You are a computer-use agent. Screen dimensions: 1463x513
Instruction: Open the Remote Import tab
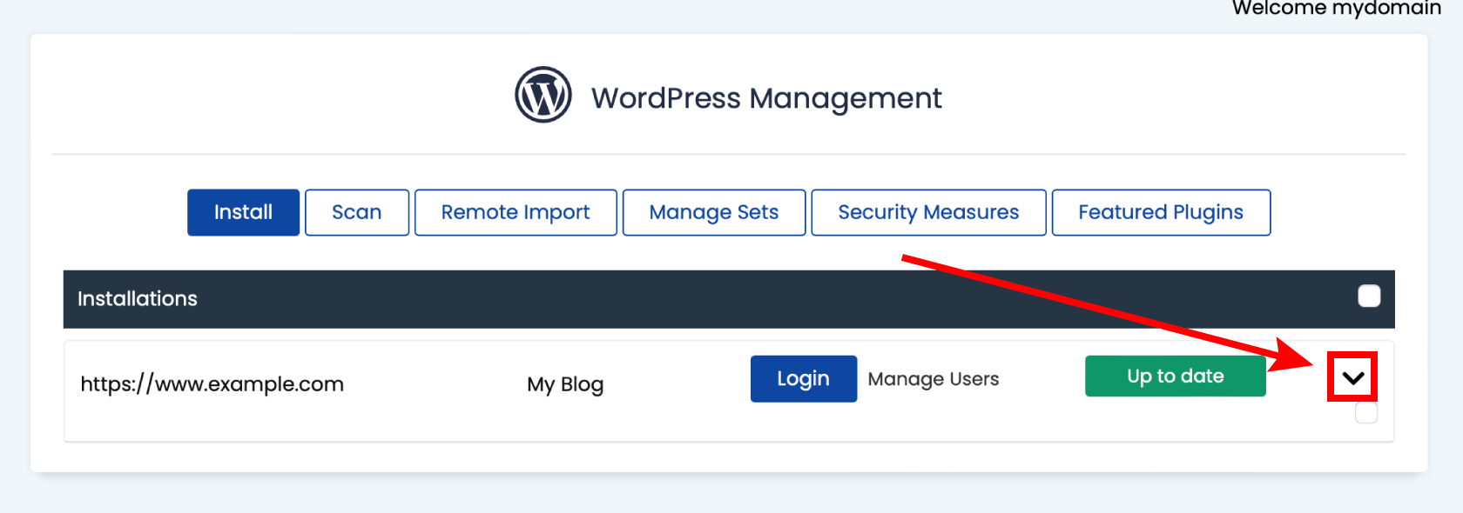coord(516,212)
